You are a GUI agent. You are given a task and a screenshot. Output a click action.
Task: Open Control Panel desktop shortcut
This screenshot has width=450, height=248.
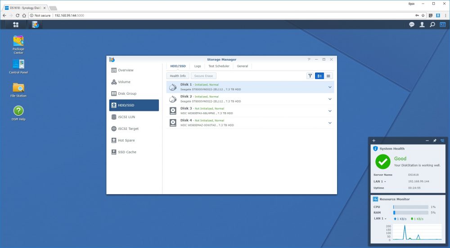click(x=18, y=67)
